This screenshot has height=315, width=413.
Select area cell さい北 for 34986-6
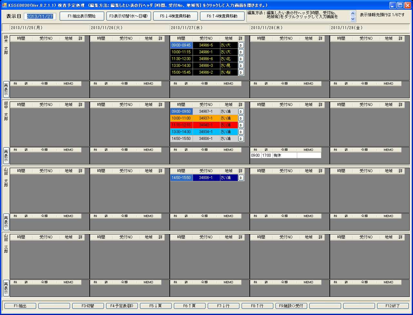click(x=229, y=59)
